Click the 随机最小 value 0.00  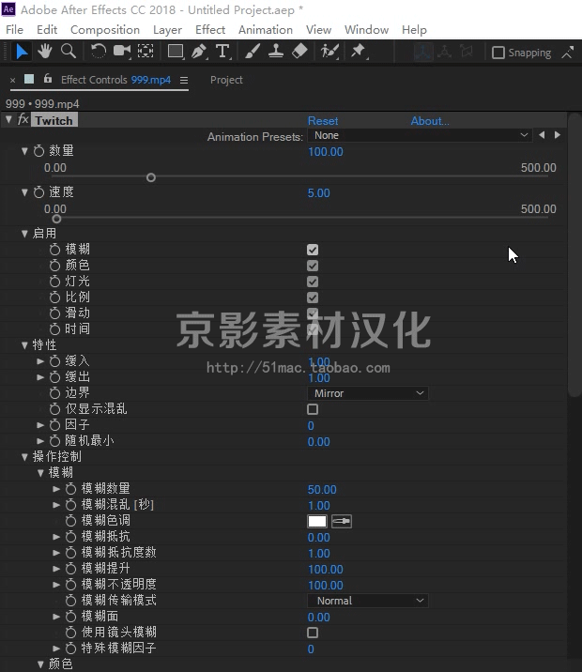(318, 442)
